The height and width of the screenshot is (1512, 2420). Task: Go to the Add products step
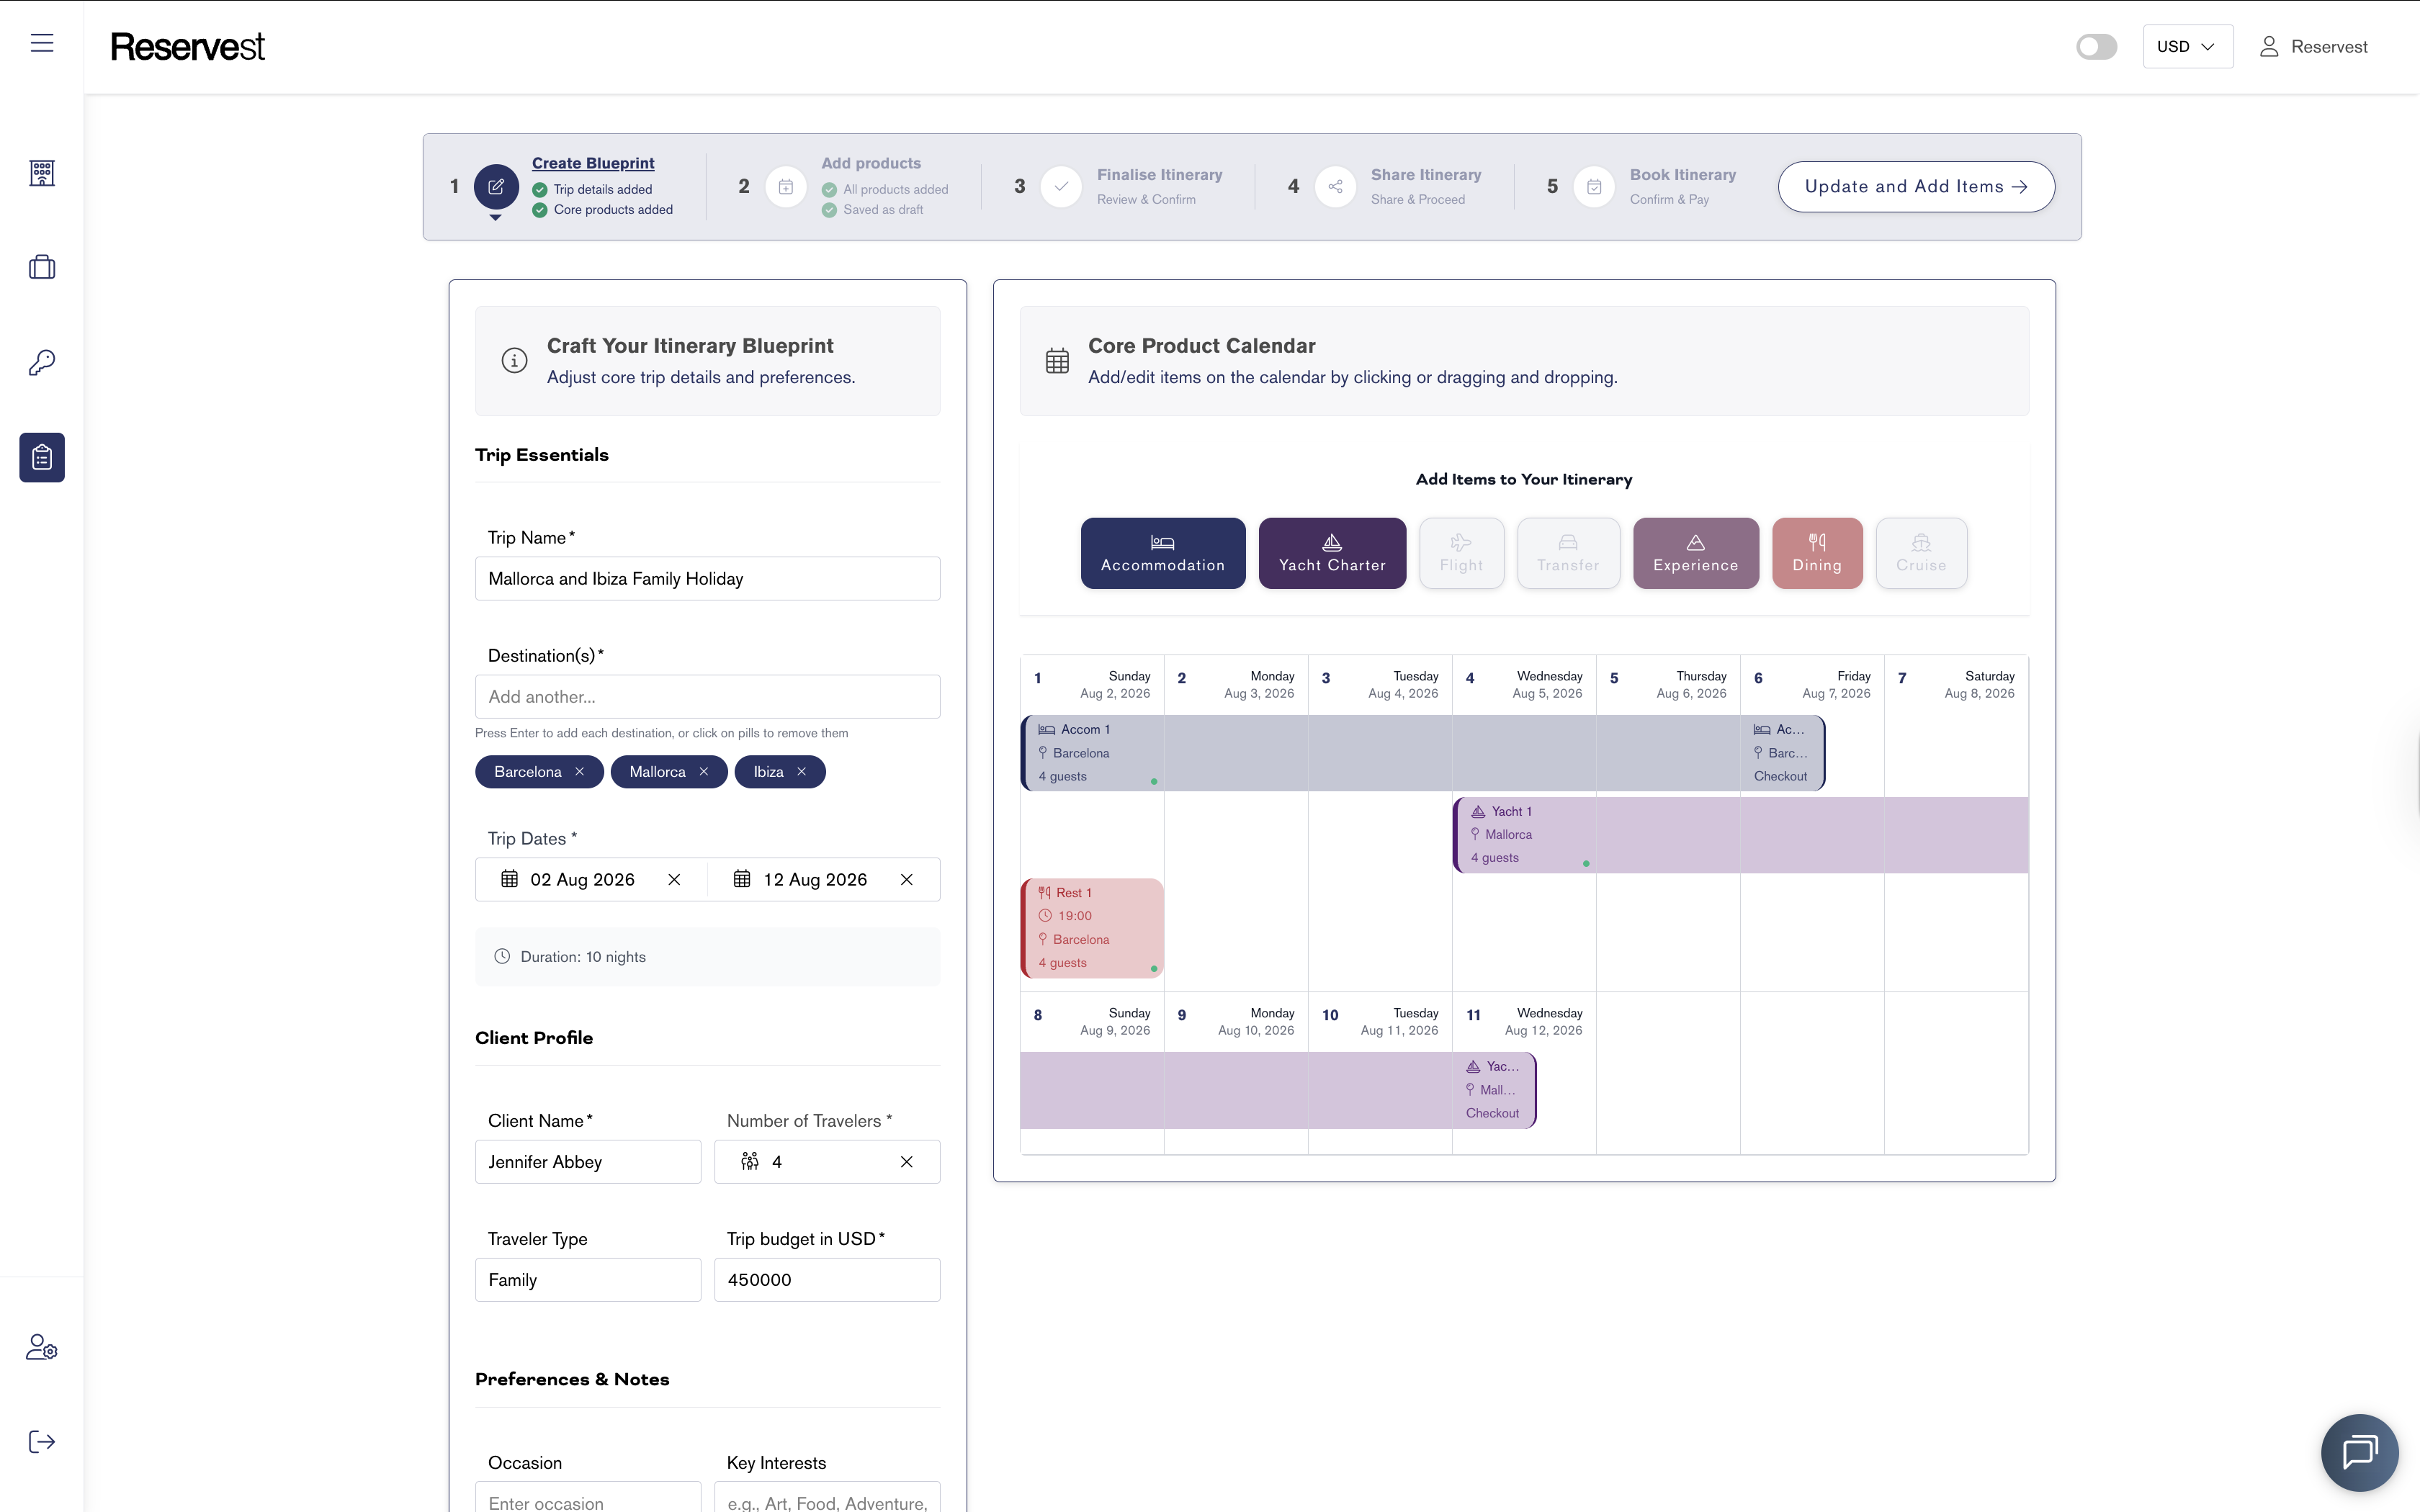[870, 163]
